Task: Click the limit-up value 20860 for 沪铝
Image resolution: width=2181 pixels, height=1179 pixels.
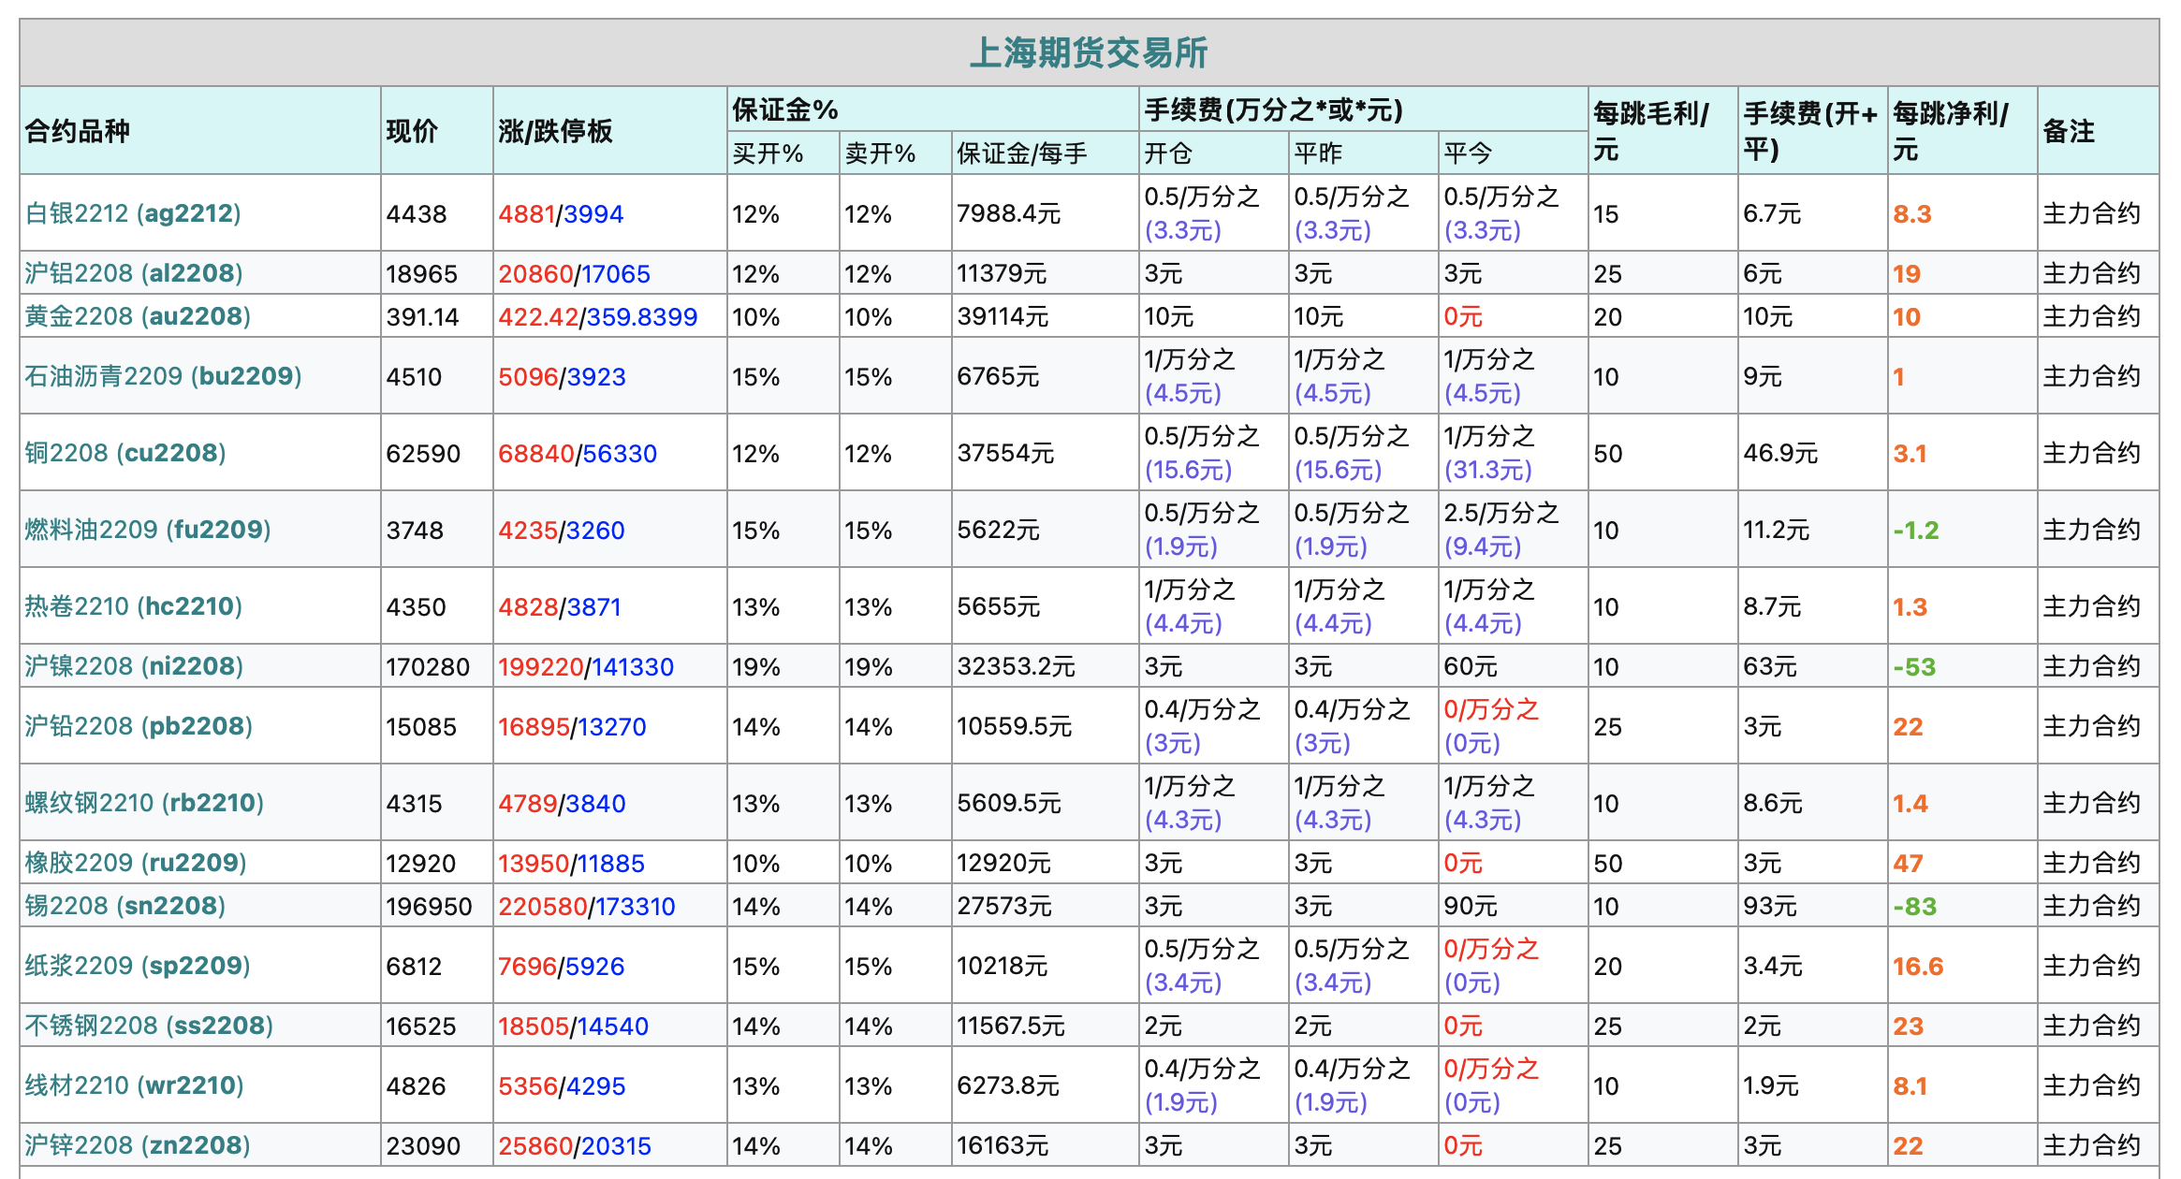Action: (x=535, y=273)
